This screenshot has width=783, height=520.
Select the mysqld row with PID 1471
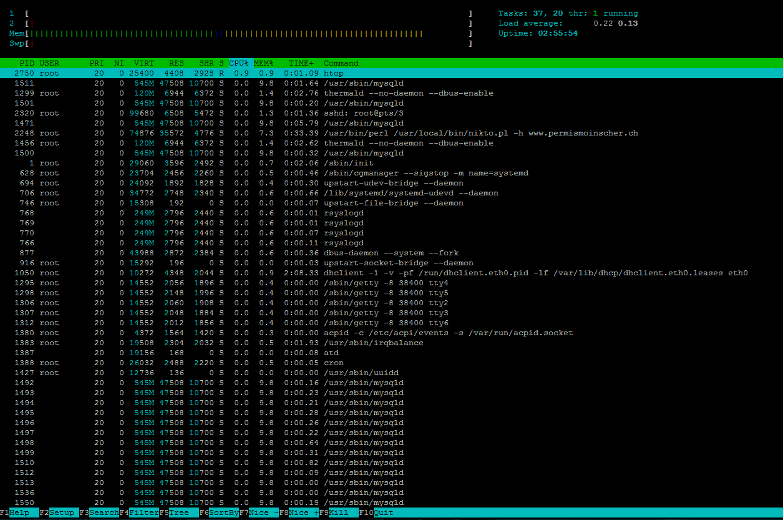391,123
